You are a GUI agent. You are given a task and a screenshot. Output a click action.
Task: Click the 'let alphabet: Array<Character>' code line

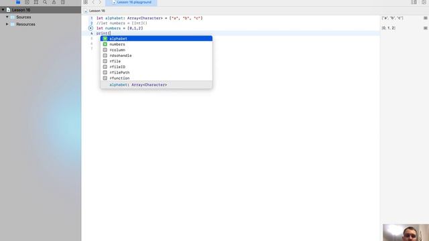pyautogui.click(x=149, y=18)
